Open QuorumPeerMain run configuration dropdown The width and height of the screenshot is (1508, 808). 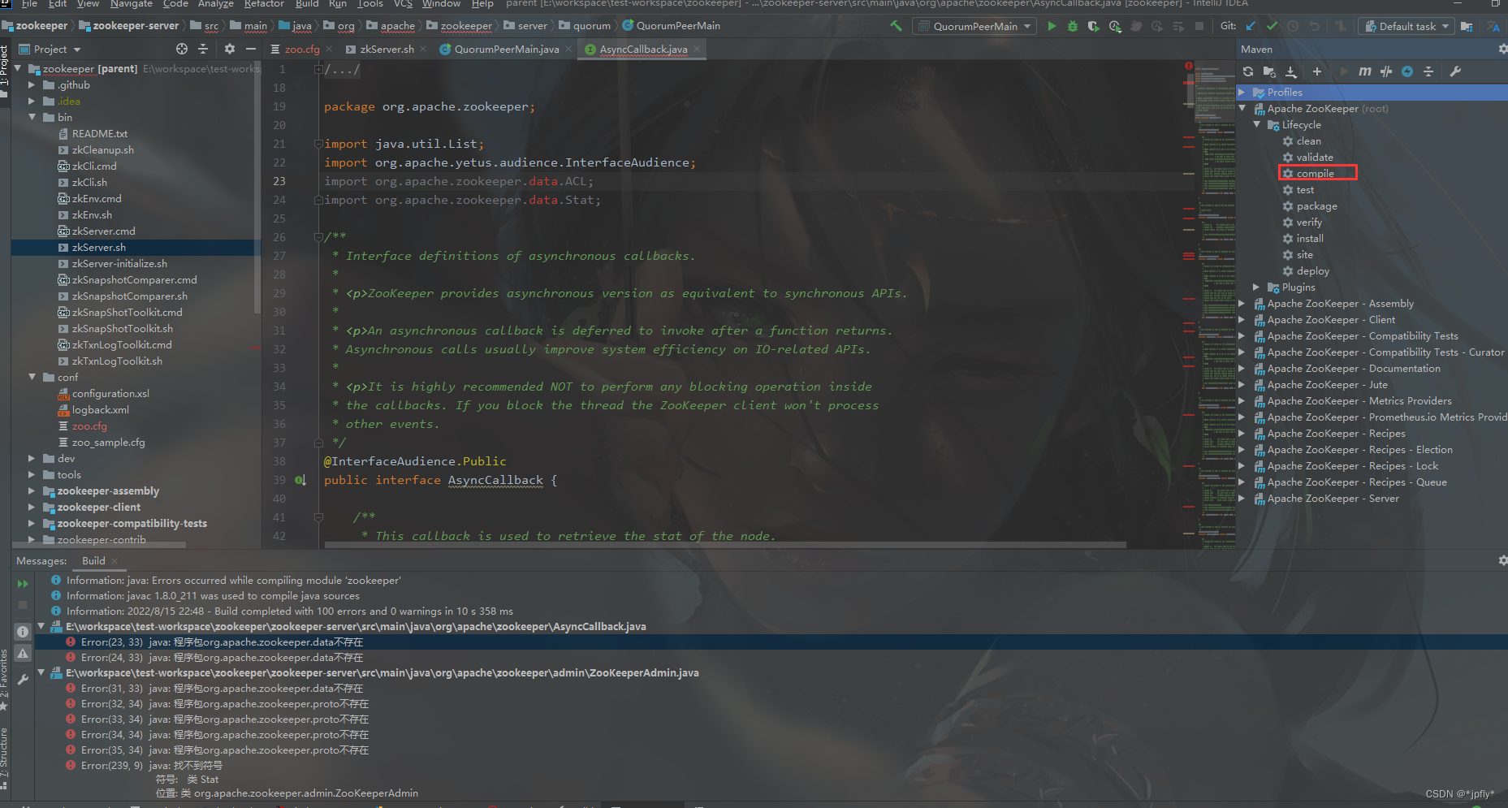click(x=974, y=26)
